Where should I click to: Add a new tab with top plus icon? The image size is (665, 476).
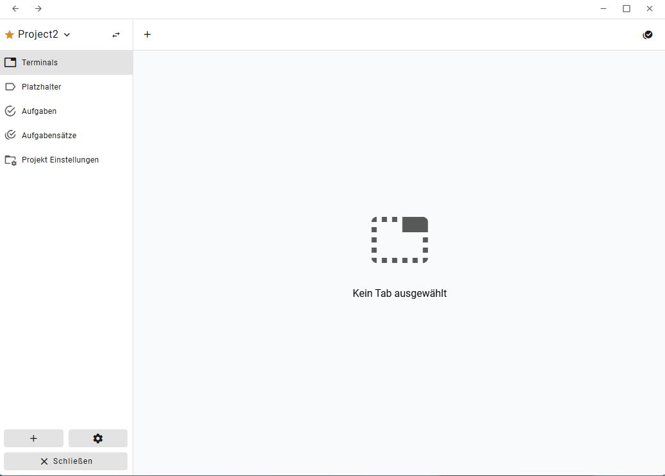coord(147,35)
